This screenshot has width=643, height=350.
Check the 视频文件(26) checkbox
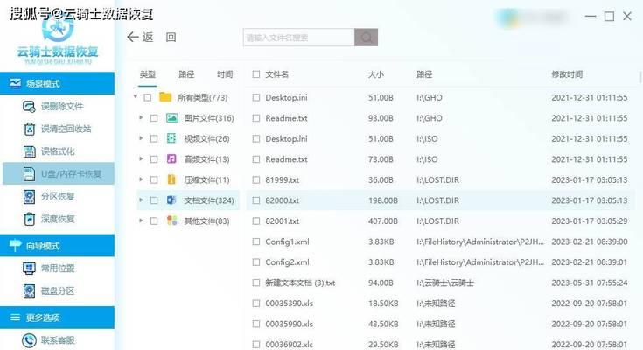(154, 138)
